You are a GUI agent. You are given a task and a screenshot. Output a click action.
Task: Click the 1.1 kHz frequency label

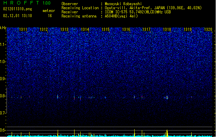tap(3, 45)
